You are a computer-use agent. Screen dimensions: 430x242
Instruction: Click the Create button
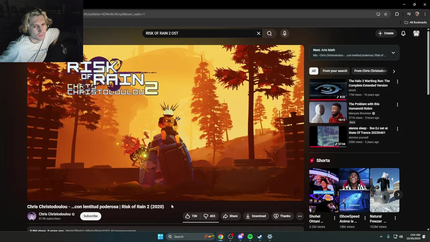click(386, 33)
